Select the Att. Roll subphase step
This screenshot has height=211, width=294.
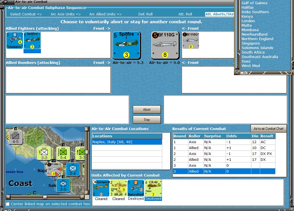185,14
